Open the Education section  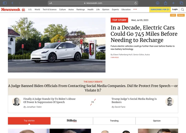(126, 10)
